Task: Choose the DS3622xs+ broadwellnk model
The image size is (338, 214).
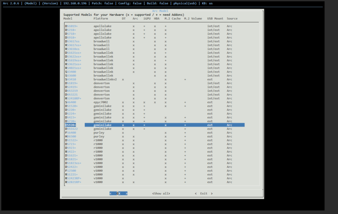Action: (73, 57)
